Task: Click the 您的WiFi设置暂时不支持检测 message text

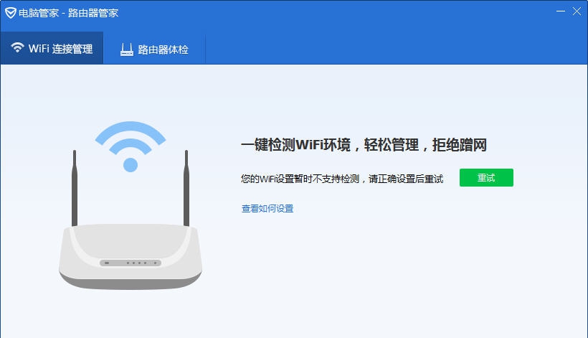Action: (x=300, y=179)
